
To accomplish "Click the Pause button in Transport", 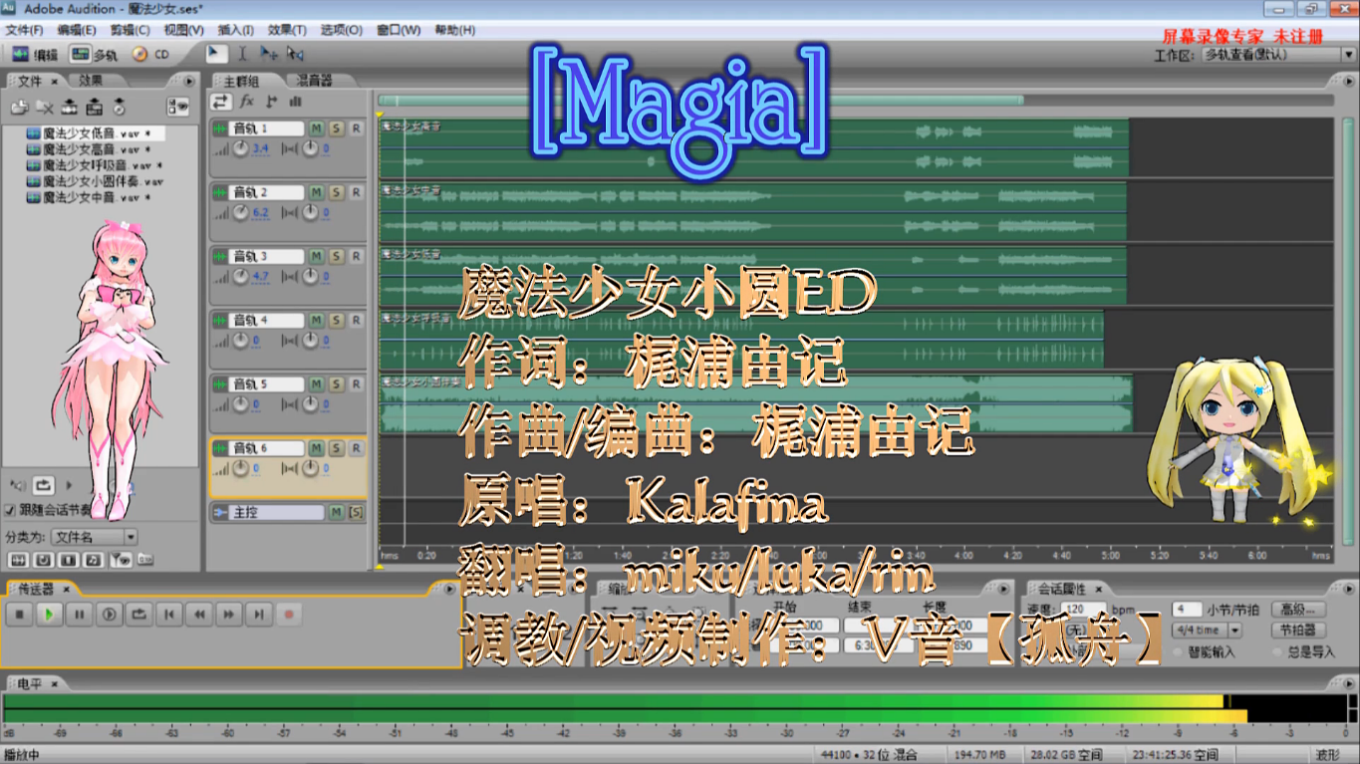I will point(79,615).
